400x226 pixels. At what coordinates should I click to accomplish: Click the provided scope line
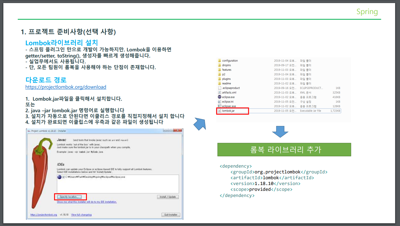pyautogui.click(x=261, y=189)
